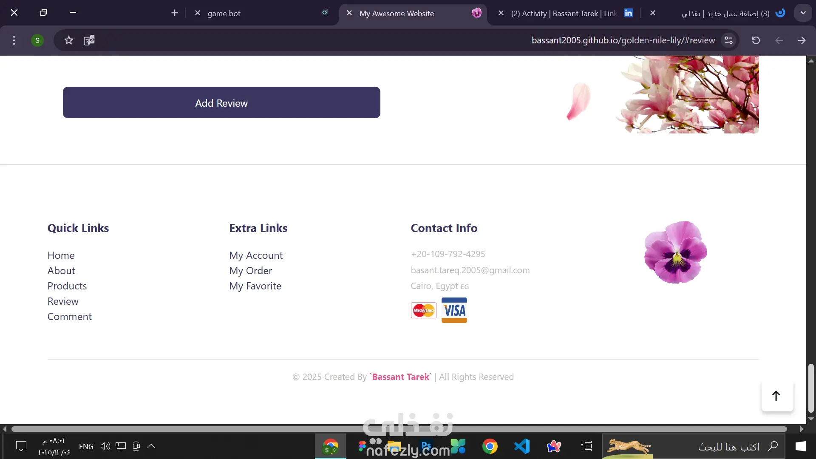Bookmark this page with star icon

(69, 40)
